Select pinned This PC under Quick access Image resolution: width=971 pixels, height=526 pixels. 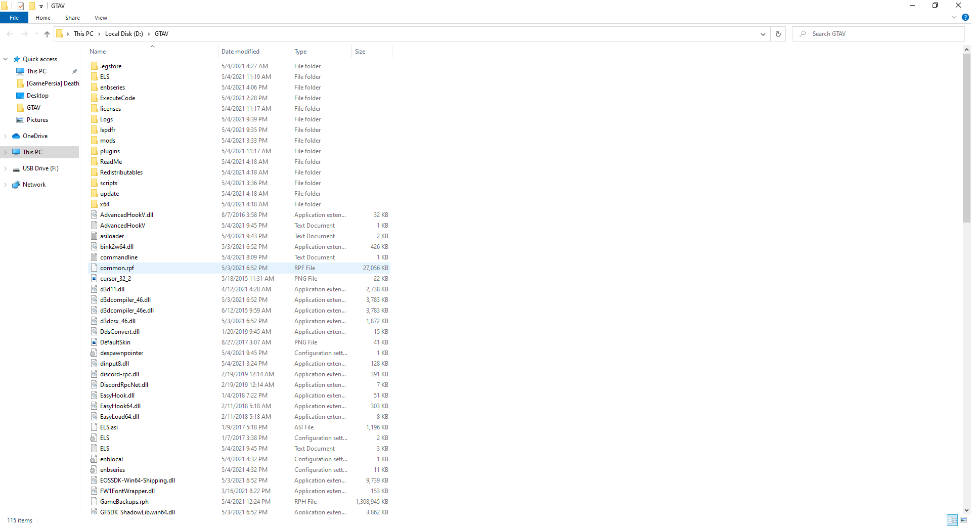[x=36, y=71]
